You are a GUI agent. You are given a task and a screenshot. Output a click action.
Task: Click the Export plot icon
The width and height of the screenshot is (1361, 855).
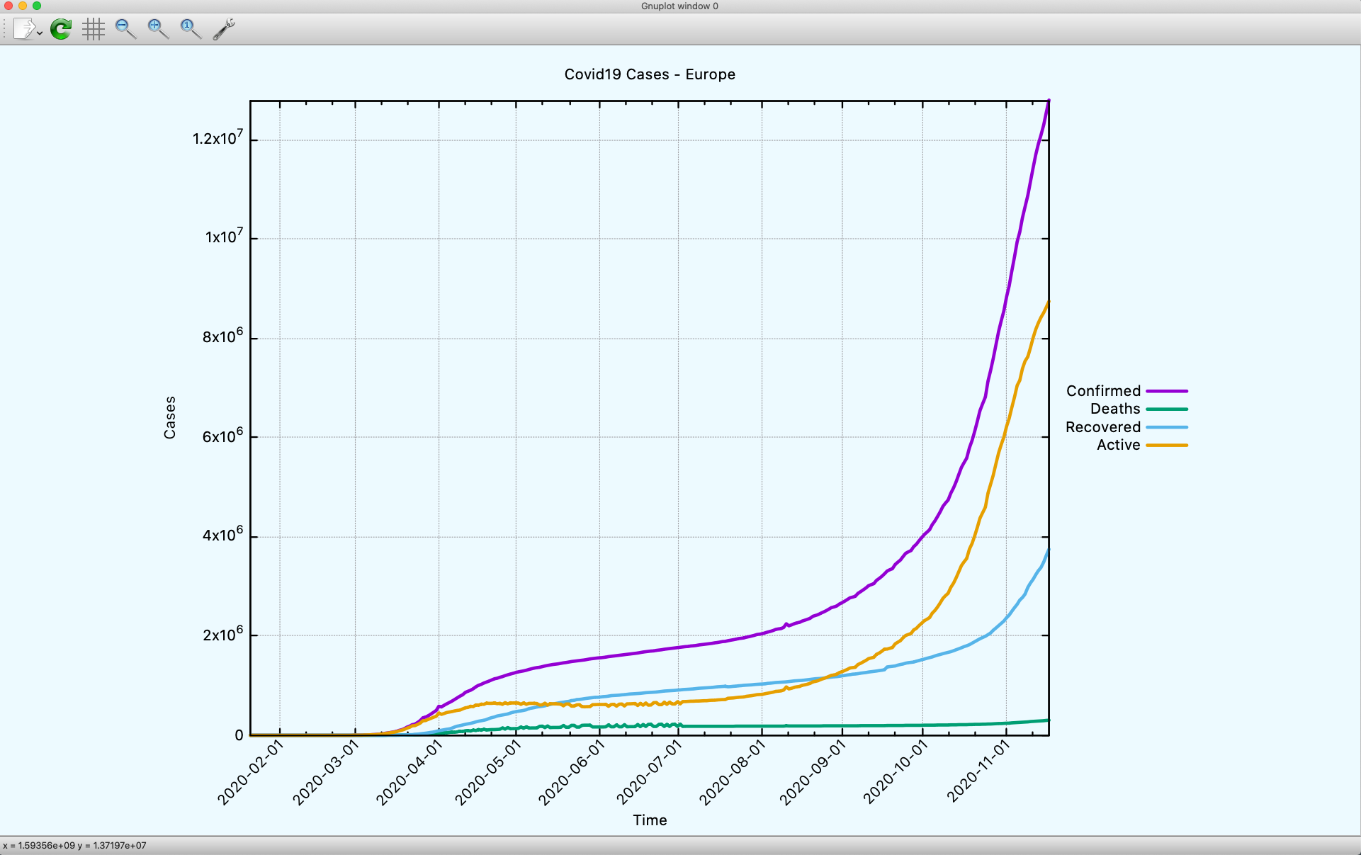(23, 29)
